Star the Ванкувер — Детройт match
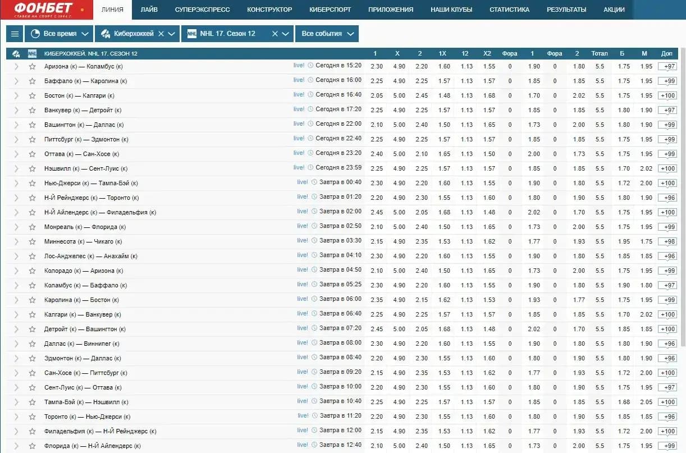Viewport: 686px width, 453px height. [33, 110]
